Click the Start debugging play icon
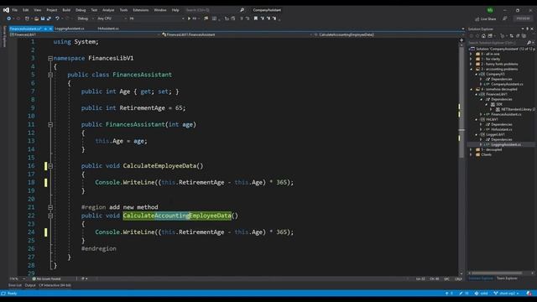 click(x=189, y=18)
